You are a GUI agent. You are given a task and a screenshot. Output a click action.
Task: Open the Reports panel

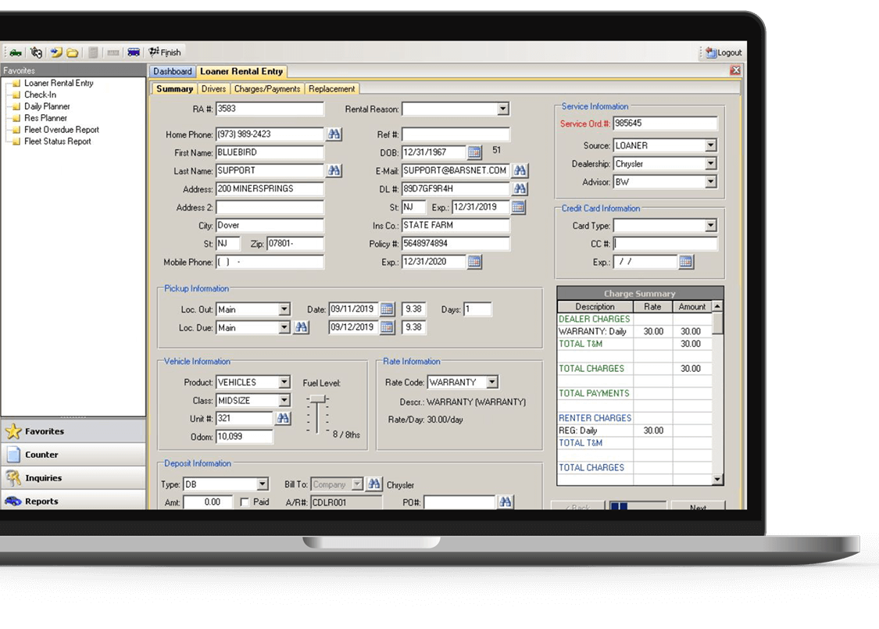tap(73, 501)
